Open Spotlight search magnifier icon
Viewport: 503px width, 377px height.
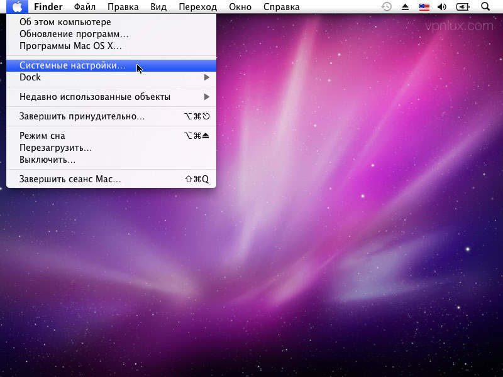(485, 6)
